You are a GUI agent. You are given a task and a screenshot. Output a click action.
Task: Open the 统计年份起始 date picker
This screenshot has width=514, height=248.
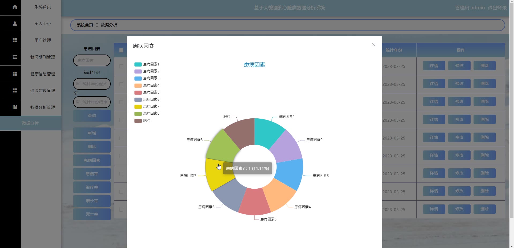click(92, 84)
